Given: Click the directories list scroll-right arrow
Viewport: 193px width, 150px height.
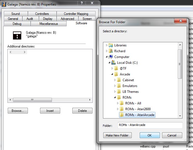Looking at the screenshot, I should pos(90,100).
